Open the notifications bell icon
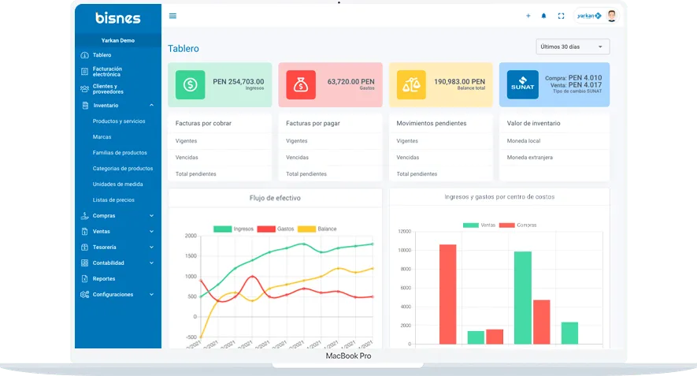 543,16
